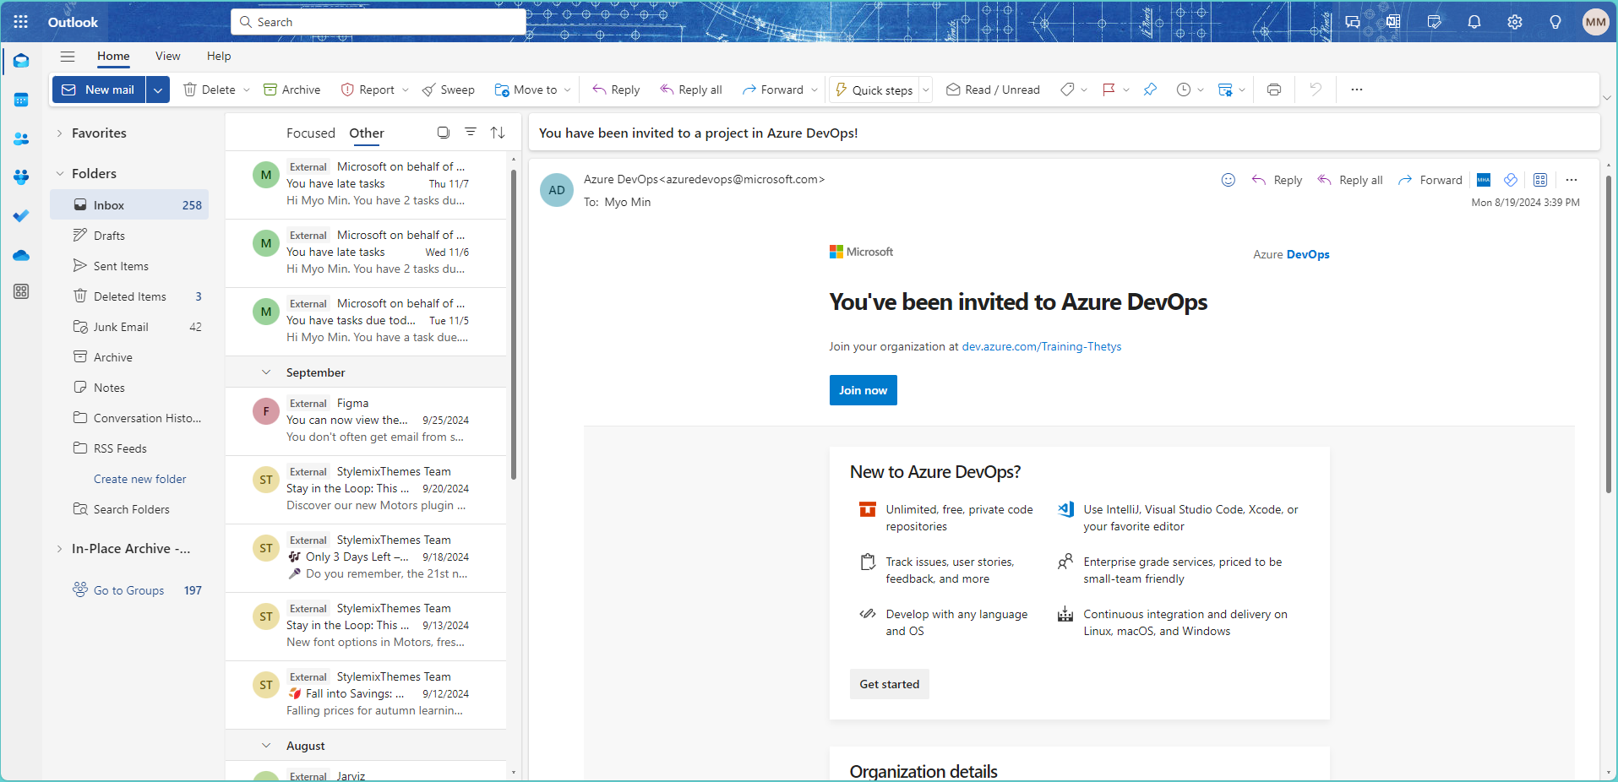Toggle Read / Unread on the message

click(x=993, y=90)
